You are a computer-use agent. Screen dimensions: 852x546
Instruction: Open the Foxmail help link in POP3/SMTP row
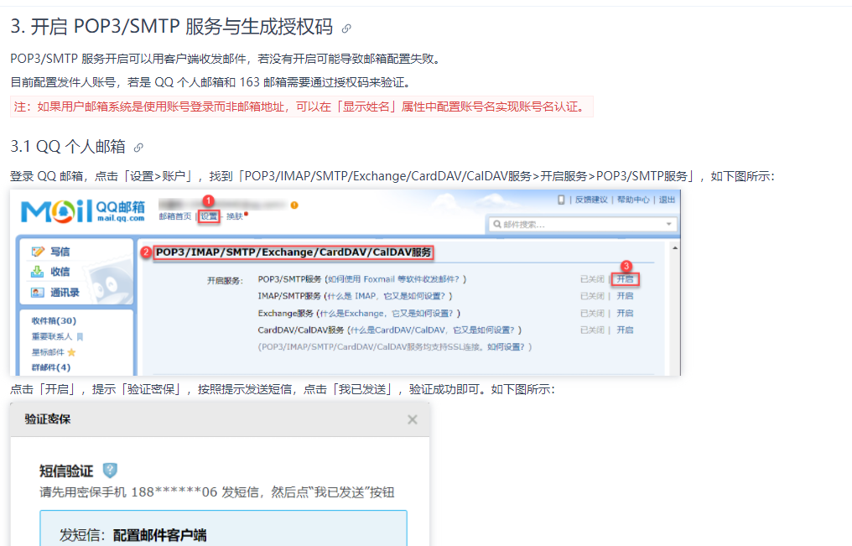396,279
